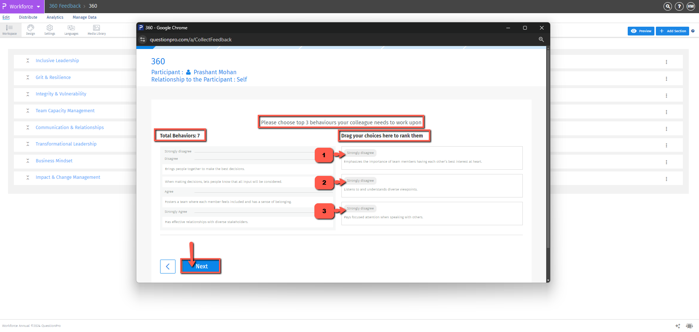Viewport: 699px width, 332px height.
Task: Click the zoom magnifier icon in Chrome address bar
Action: click(x=541, y=39)
